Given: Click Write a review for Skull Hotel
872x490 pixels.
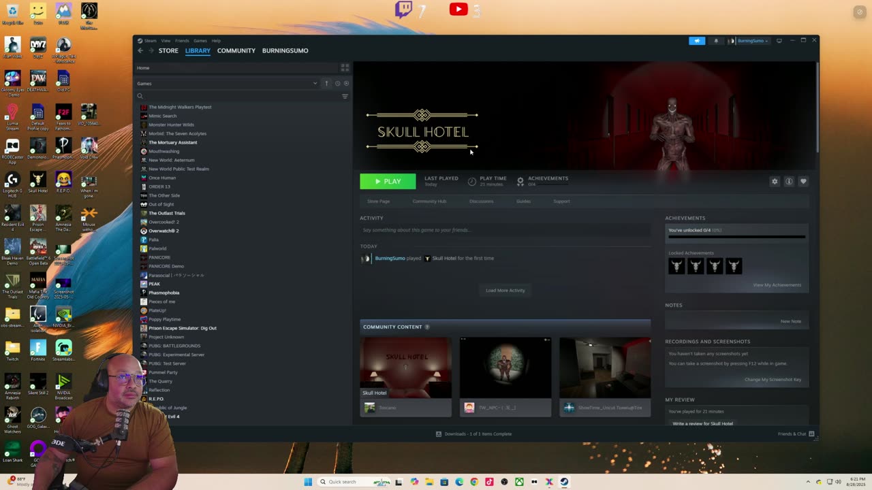Looking at the screenshot, I should pyautogui.click(x=702, y=424).
